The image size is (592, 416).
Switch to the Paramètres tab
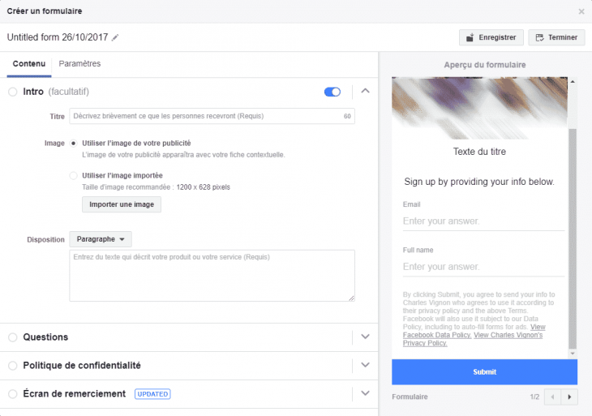(79, 64)
